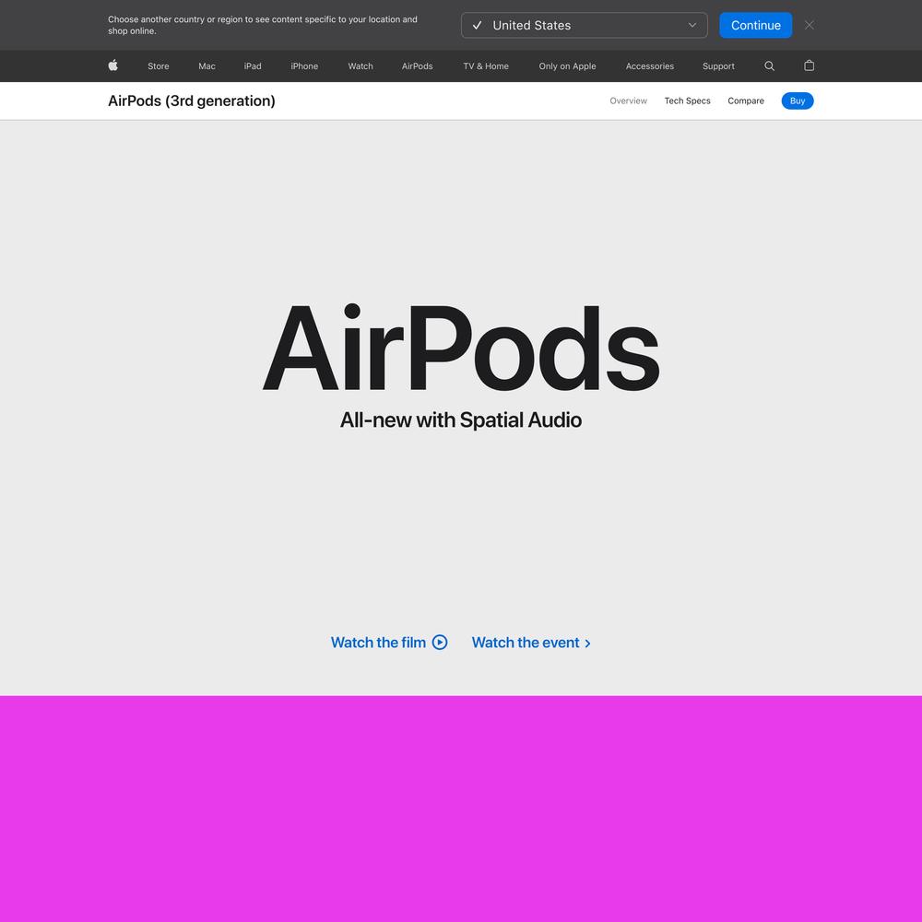Follow the Watch the event link
Image resolution: width=922 pixels, height=922 pixels.
[x=531, y=643]
